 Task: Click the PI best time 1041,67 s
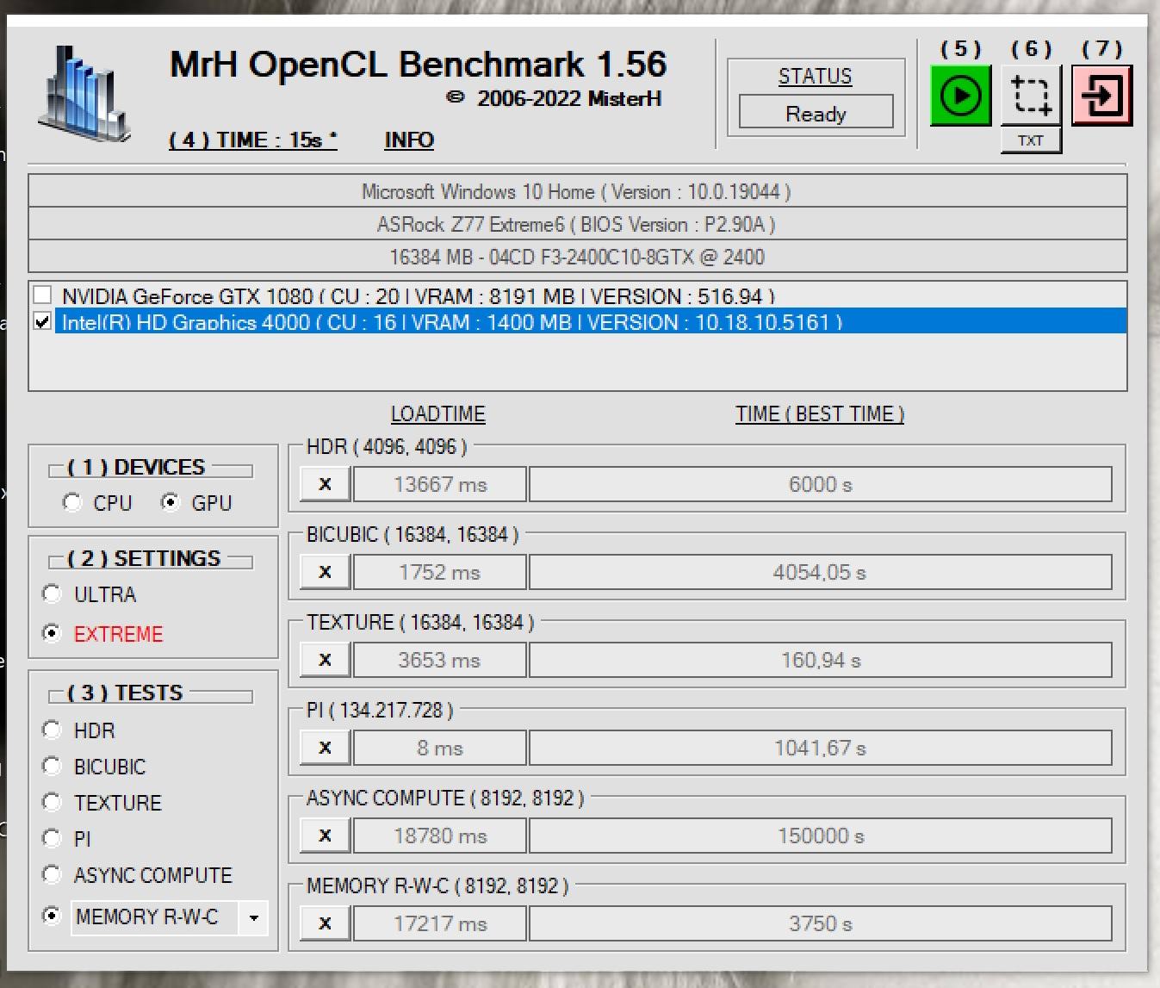tap(821, 748)
